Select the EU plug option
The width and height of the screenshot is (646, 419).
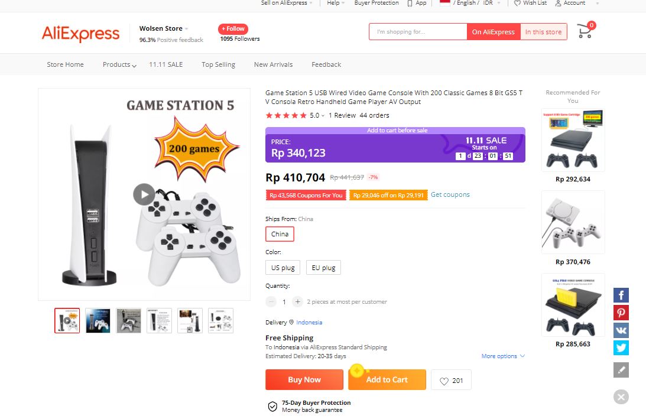[323, 267]
